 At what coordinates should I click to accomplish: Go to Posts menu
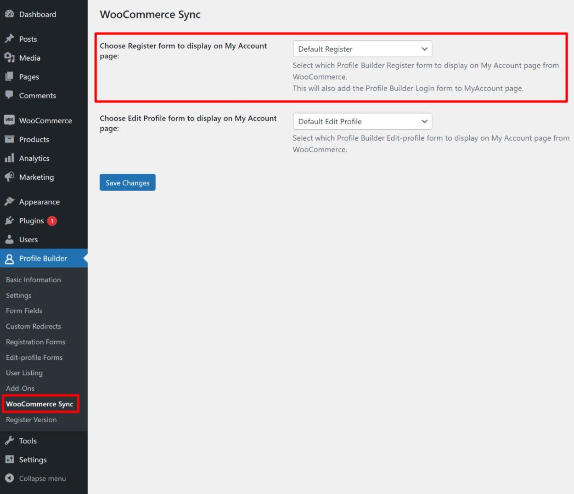(44, 39)
